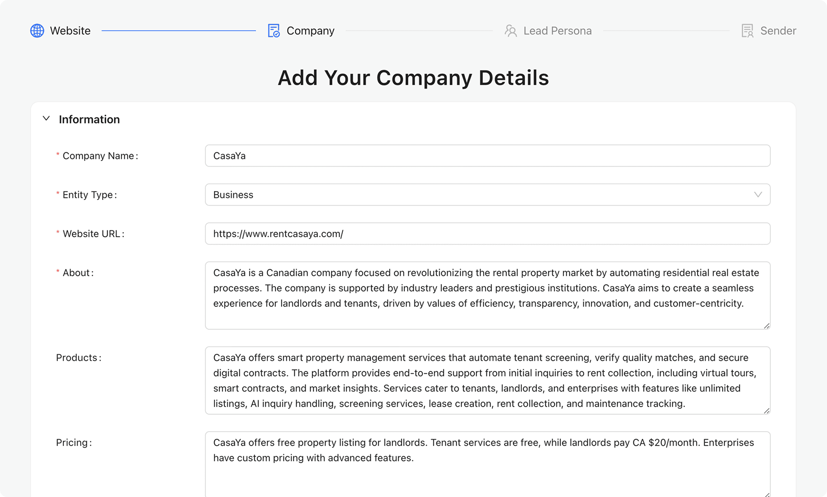Click into the About text area
The image size is (827, 497).
(x=487, y=295)
